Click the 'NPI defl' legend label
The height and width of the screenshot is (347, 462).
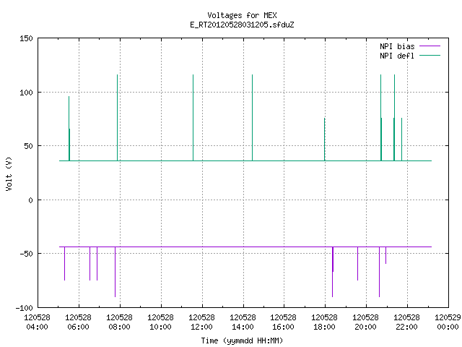click(x=397, y=56)
